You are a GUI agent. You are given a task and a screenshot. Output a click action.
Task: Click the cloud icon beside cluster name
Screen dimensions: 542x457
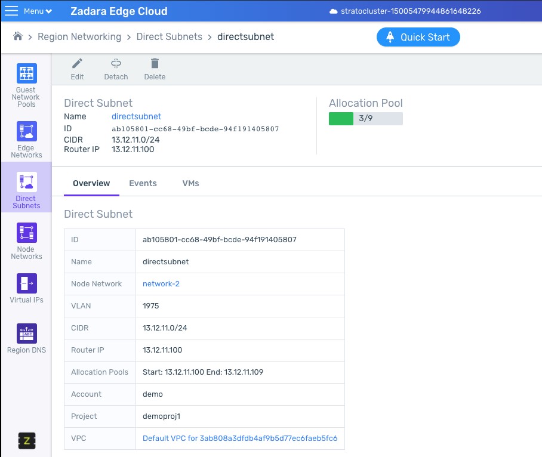(x=333, y=11)
